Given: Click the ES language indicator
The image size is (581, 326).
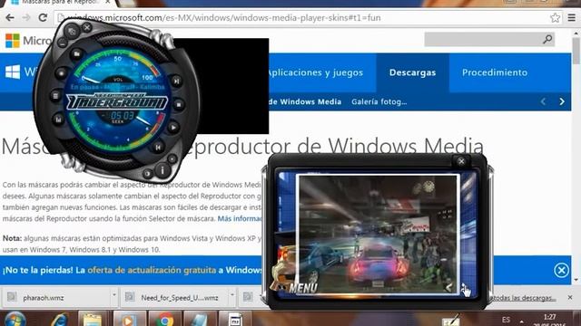Looking at the screenshot, I should click(x=507, y=320).
